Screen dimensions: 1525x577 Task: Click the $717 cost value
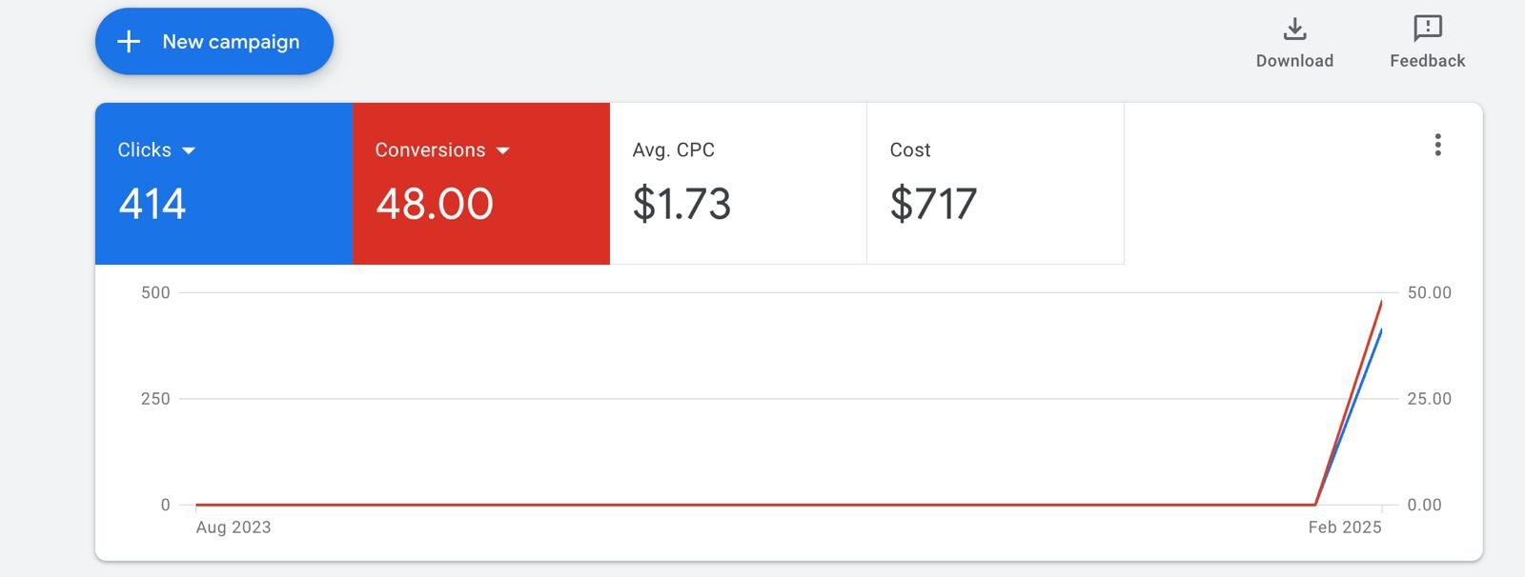coord(933,204)
